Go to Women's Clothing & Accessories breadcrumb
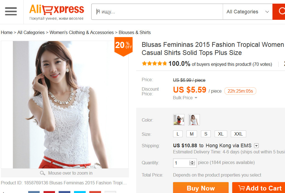 [82, 32]
